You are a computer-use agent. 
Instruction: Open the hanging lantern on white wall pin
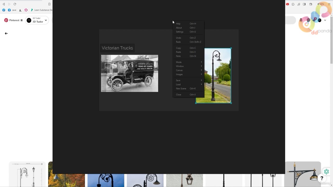[x=184, y=181]
